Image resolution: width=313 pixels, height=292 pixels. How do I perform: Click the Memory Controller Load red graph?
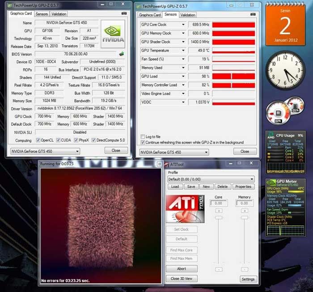(233, 85)
